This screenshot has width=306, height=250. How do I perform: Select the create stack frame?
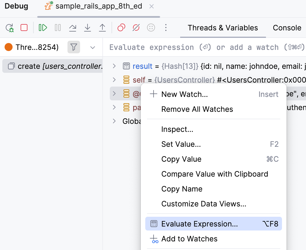pyautogui.click(x=54, y=66)
